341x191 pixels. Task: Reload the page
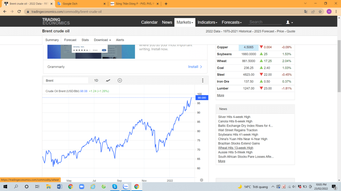point(19,11)
